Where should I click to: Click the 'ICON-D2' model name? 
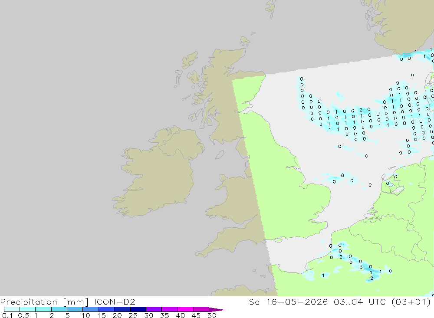click(115, 302)
